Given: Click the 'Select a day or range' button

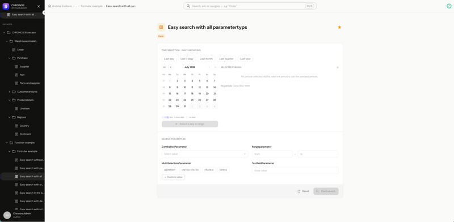Looking at the screenshot, I should coord(190,124).
